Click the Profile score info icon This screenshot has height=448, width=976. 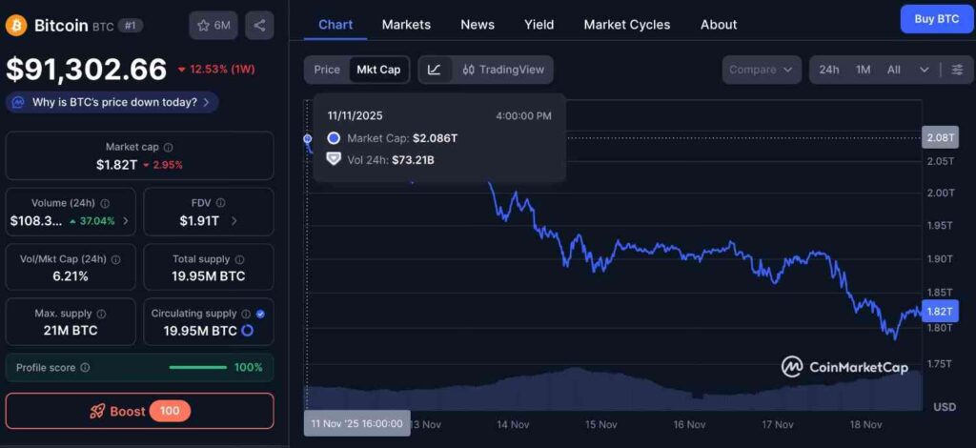[85, 368]
